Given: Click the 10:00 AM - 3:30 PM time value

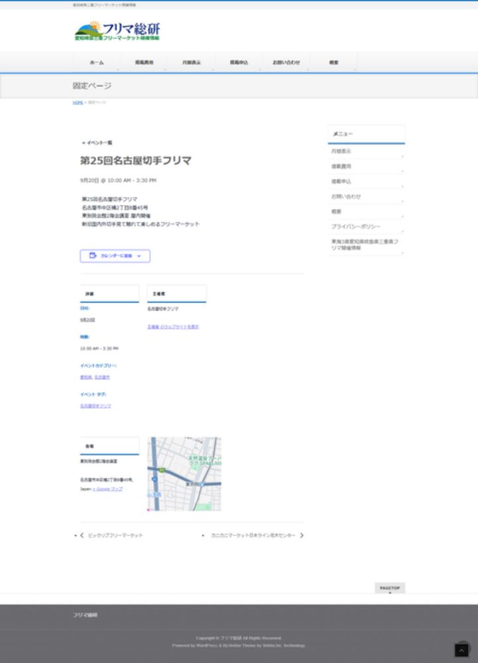Looking at the screenshot, I should pyautogui.click(x=99, y=349).
